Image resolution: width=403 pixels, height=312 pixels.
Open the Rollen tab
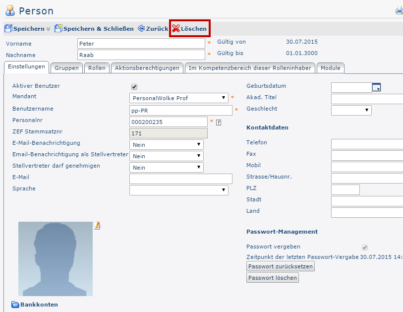coord(97,68)
